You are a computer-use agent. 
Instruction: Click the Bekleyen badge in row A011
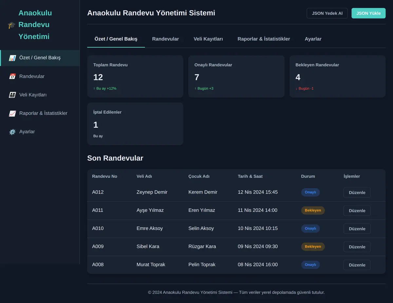[313, 210]
